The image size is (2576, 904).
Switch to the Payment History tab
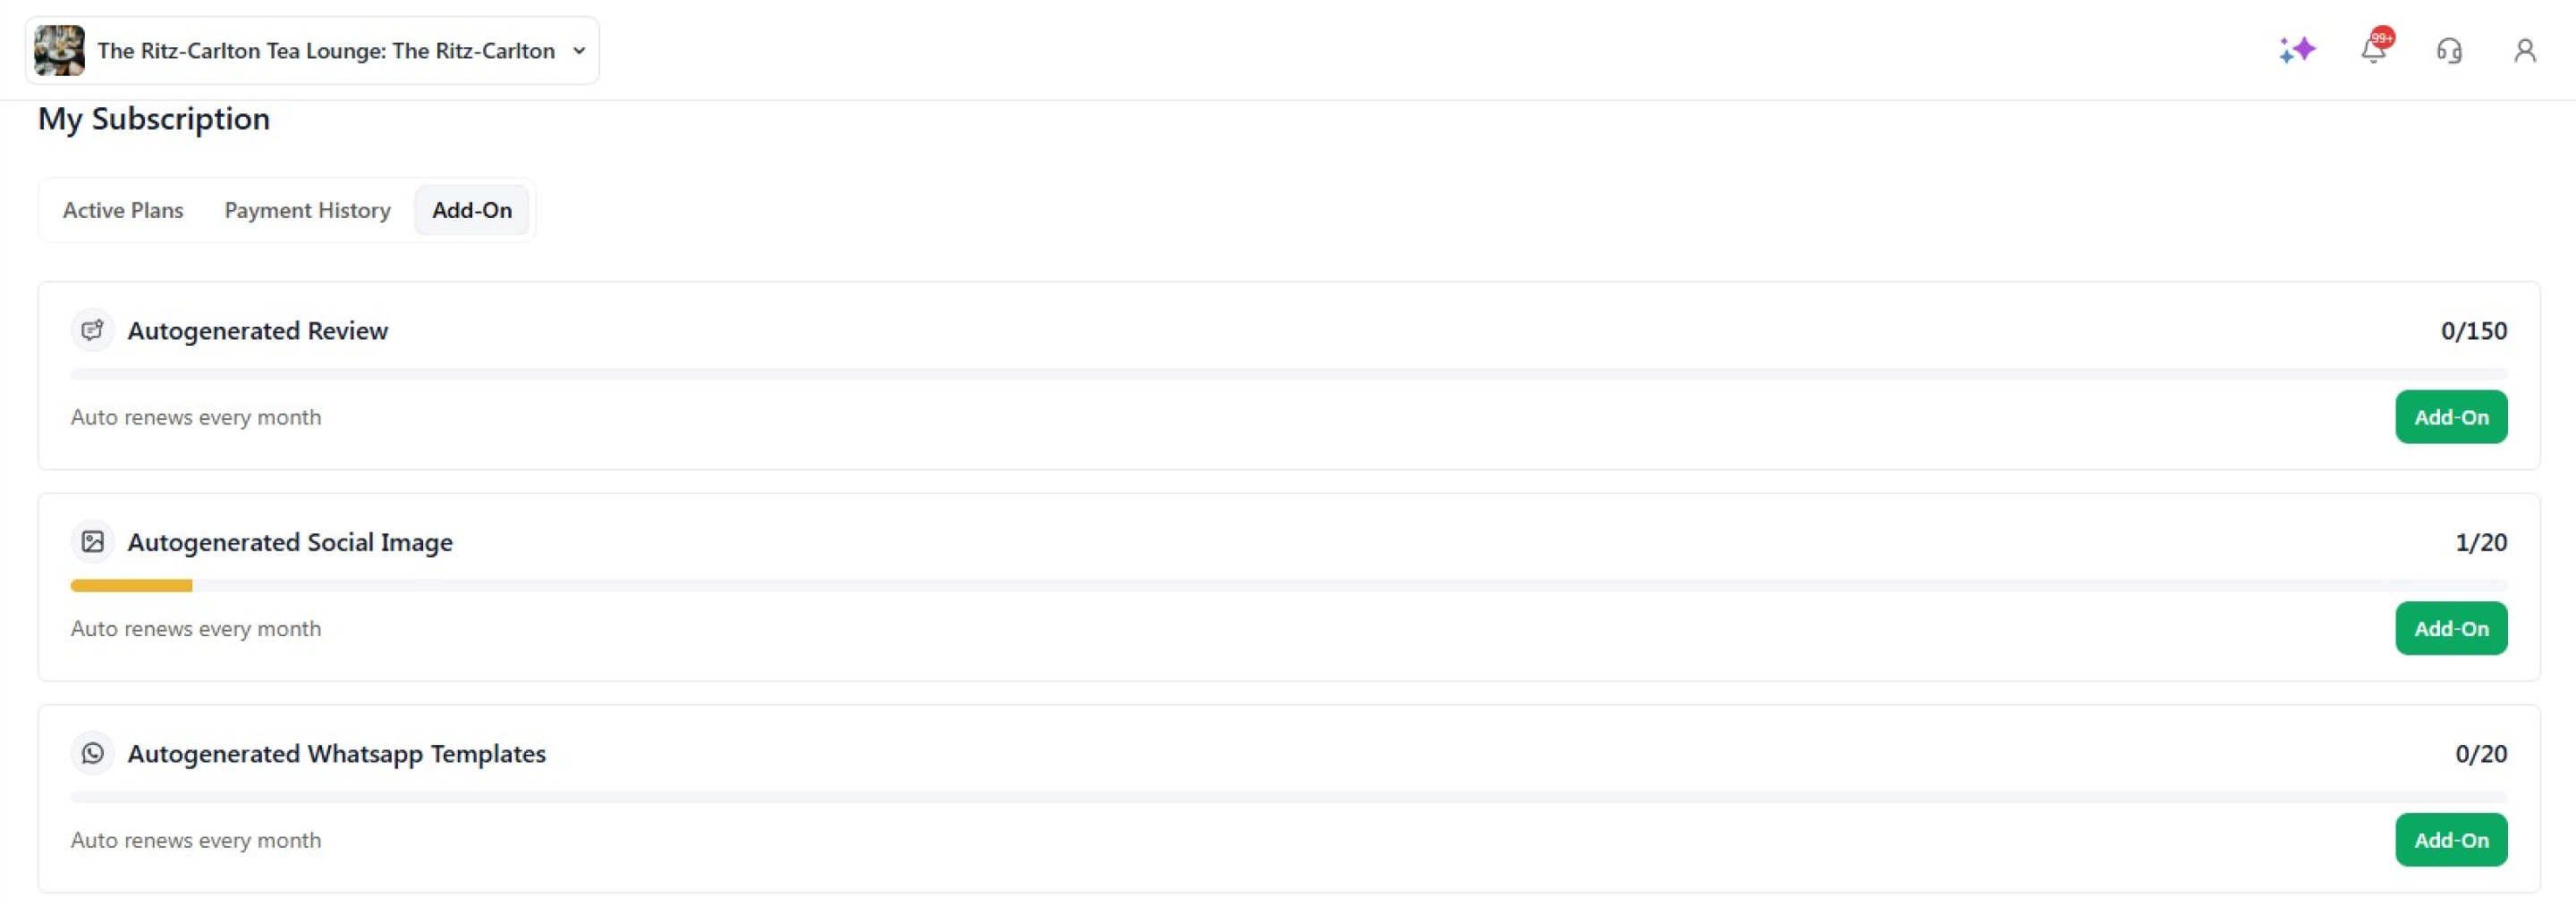click(x=307, y=211)
